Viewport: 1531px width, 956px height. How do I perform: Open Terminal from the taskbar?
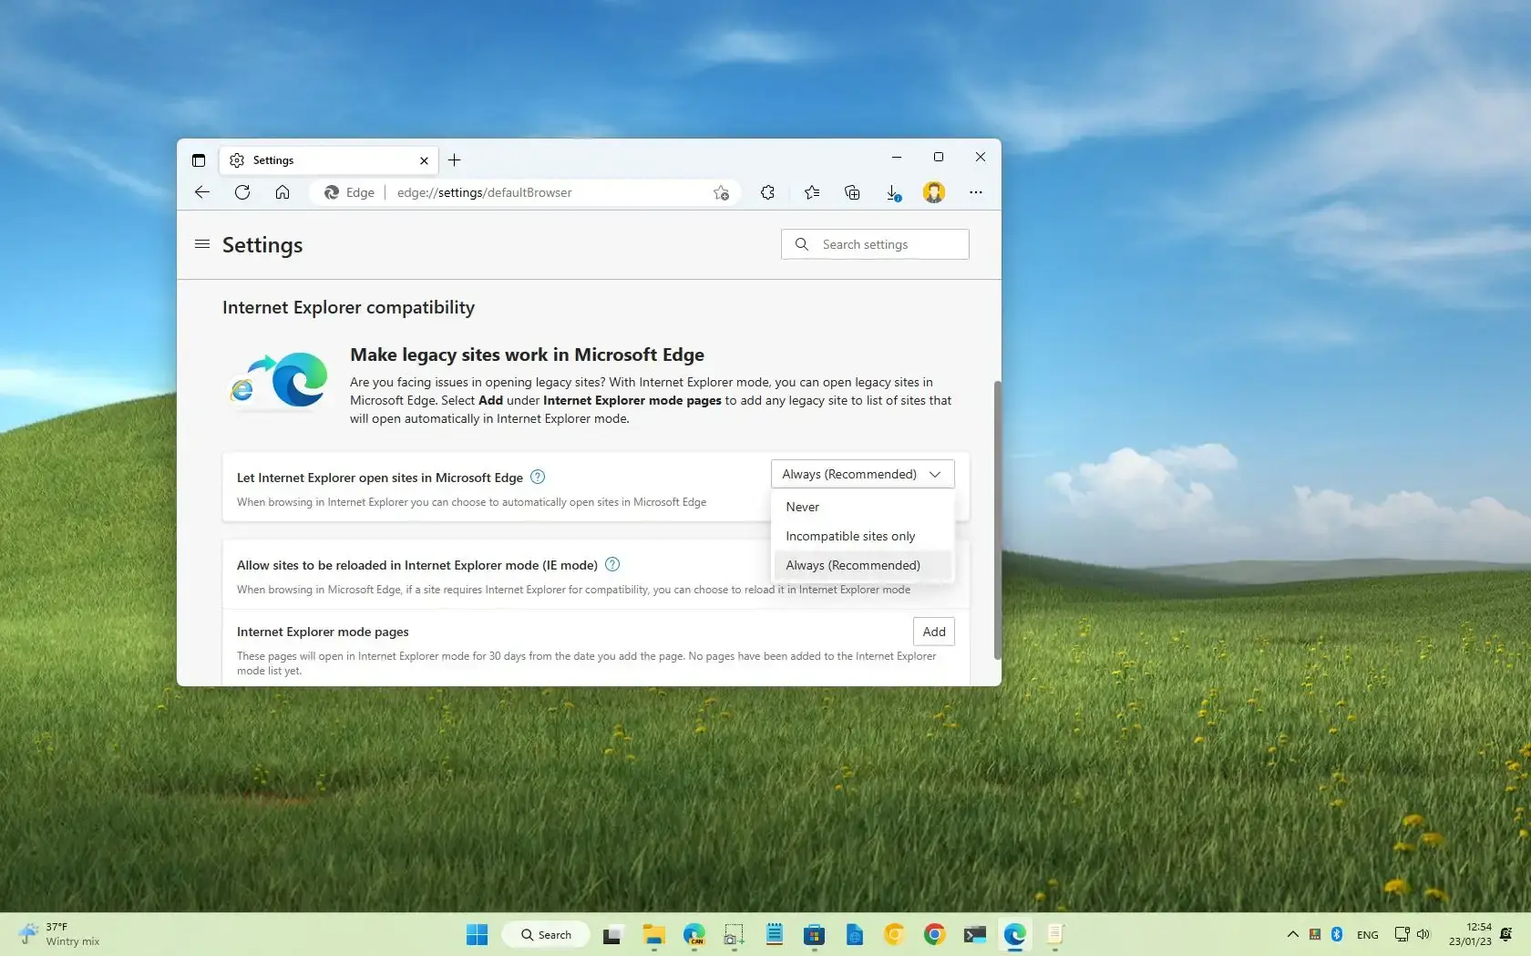tap(975, 934)
